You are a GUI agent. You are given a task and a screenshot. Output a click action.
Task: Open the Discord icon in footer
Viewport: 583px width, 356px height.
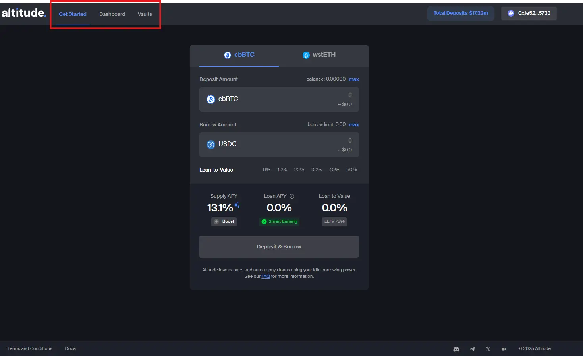point(456,349)
